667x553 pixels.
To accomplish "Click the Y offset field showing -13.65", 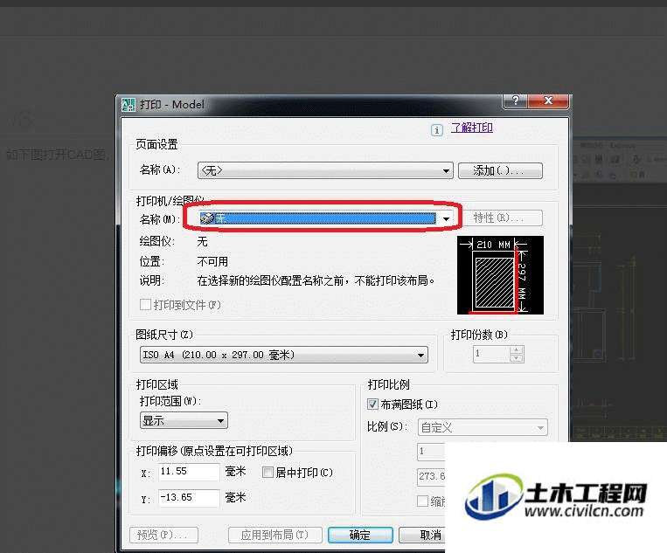I will [x=189, y=497].
